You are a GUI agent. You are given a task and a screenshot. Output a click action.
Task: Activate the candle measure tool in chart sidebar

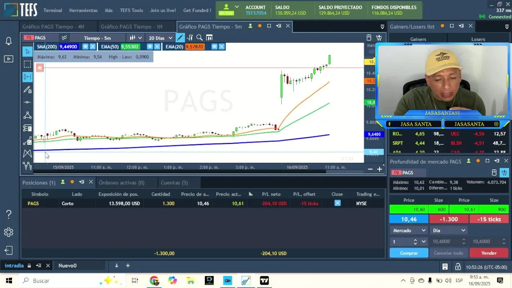coord(27,77)
